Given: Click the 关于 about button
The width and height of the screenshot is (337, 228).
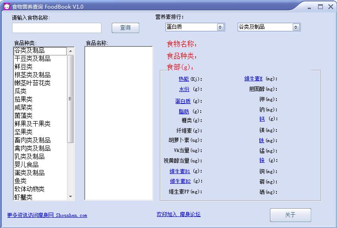Looking at the screenshot, I should pyautogui.click(x=291, y=215).
